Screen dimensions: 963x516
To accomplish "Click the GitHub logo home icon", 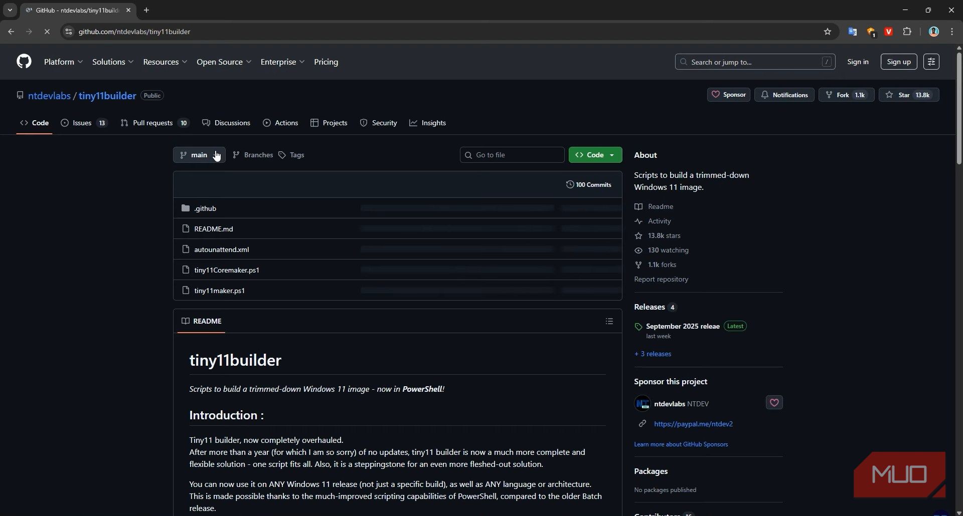I will point(24,62).
